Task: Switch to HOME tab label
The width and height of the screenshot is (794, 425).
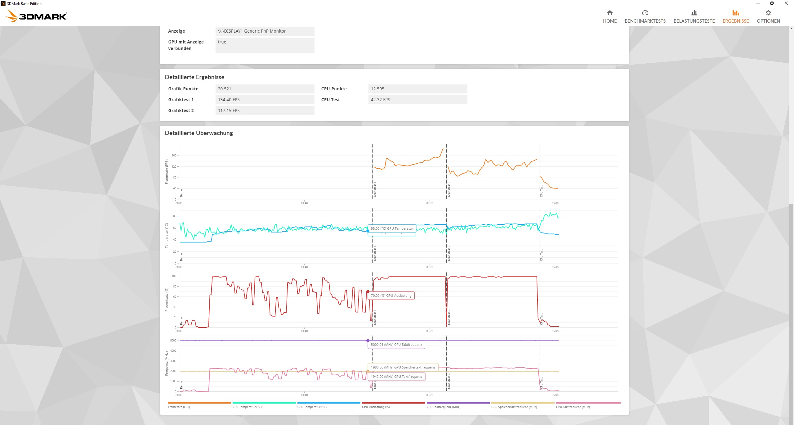Action: [x=609, y=21]
